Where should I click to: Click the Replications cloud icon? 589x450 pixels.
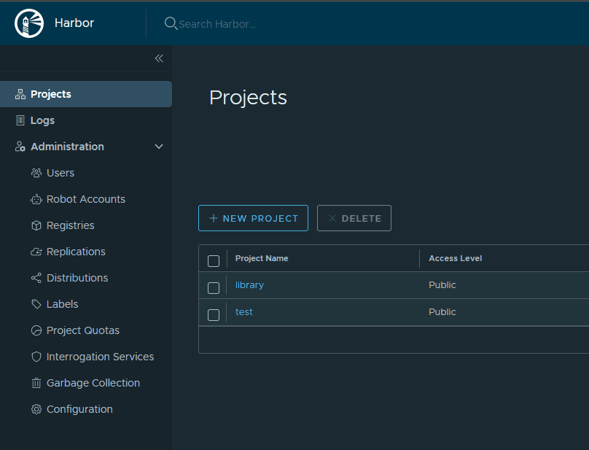tap(36, 252)
